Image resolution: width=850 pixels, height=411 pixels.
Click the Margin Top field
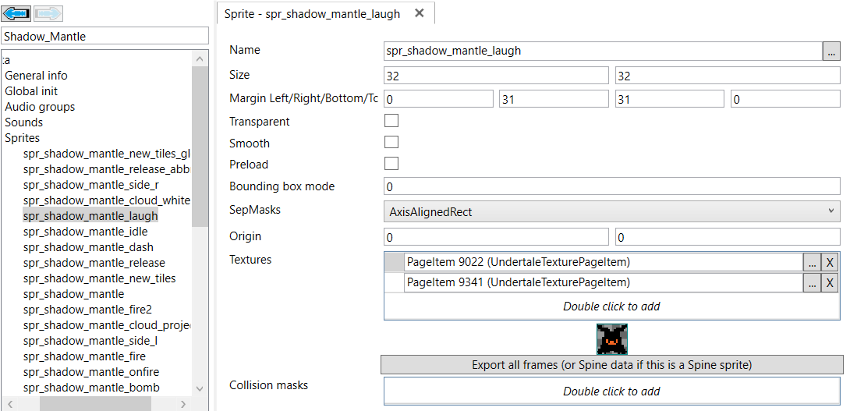tap(785, 99)
